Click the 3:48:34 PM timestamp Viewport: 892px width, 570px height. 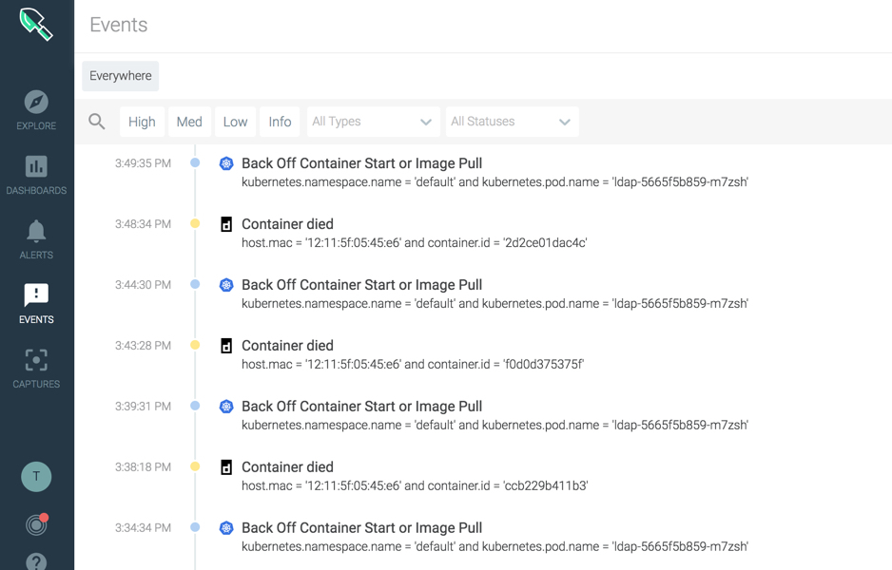[143, 224]
